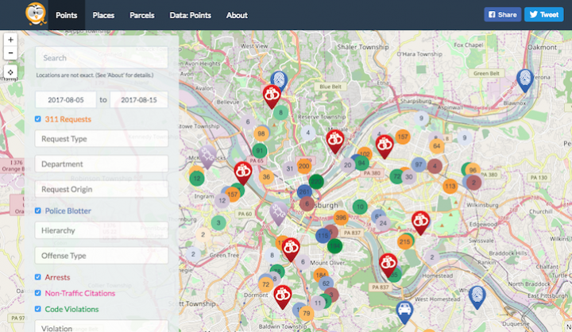Screen dimensions: 572x332
Task: Expand the orange 64 cluster marker
Action: tap(437, 146)
